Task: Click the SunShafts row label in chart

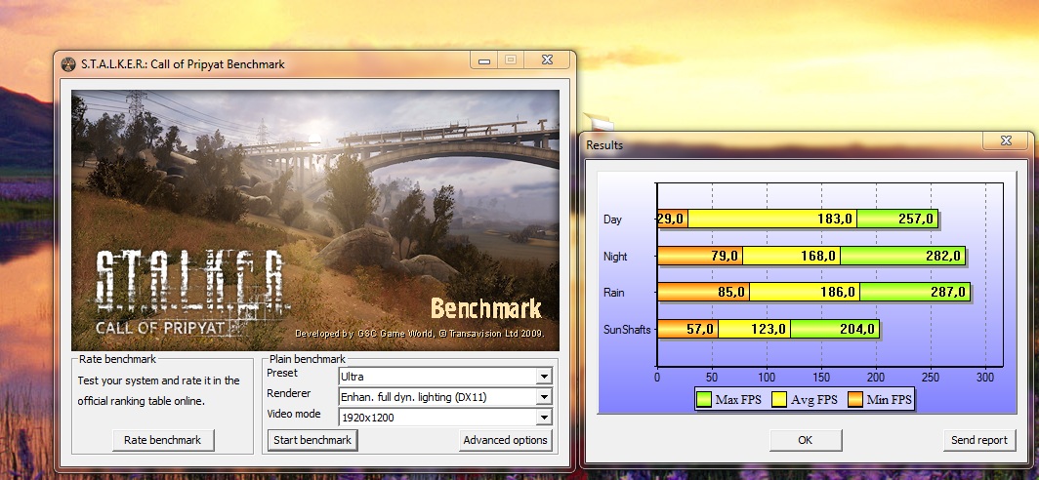Action: coord(627,329)
